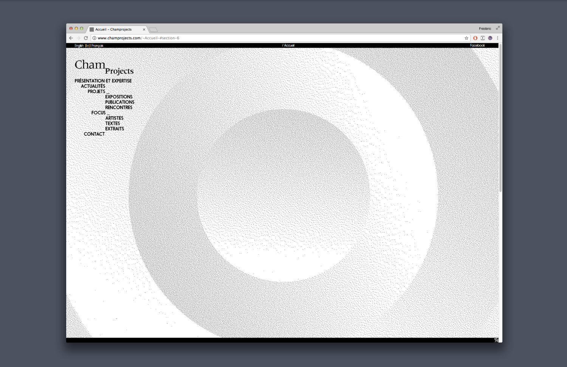Switch site language to Français
The height and width of the screenshot is (367, 567).
[x=98, y=46]
